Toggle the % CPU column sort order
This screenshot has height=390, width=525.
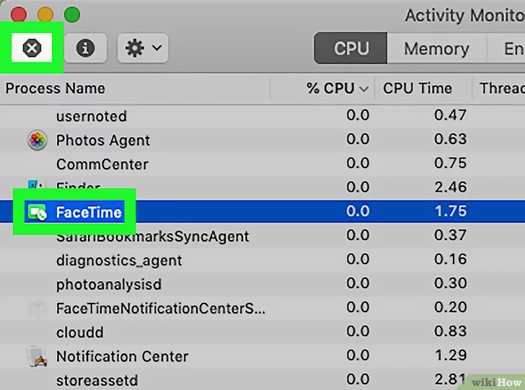click(337, 89)
